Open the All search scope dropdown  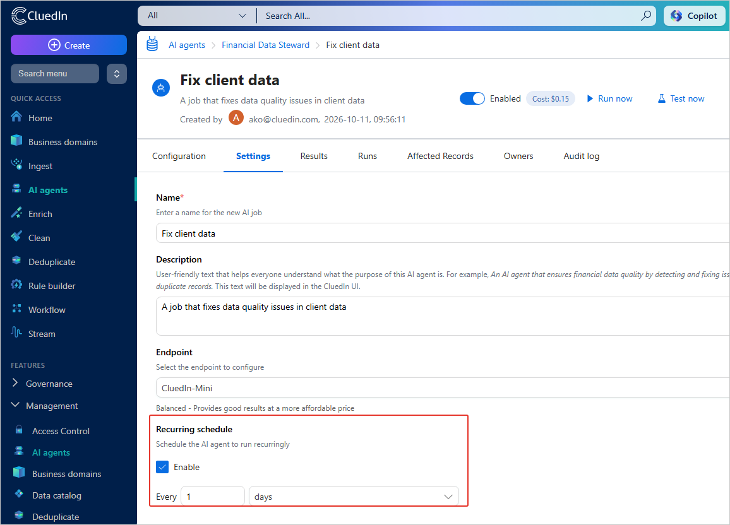click(197, 16)
